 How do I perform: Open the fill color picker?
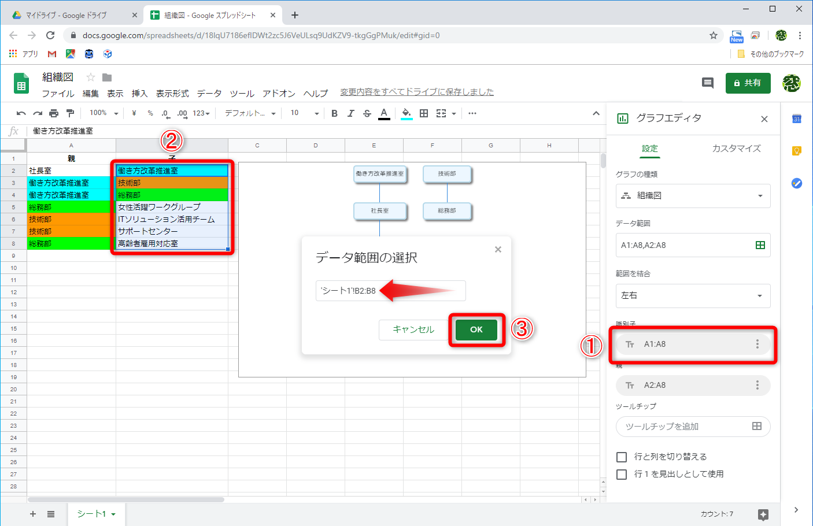pos(407,113)
